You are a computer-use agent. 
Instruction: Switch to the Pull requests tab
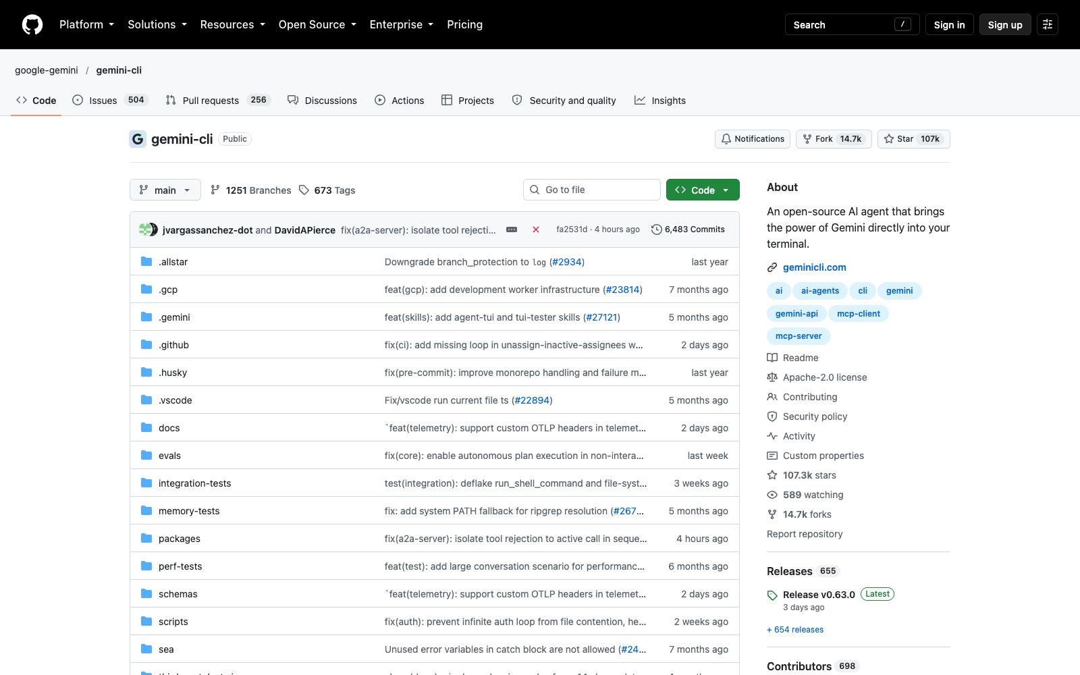tap(217, 100)
